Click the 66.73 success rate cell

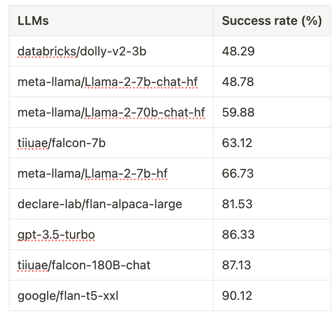[238, 174]
